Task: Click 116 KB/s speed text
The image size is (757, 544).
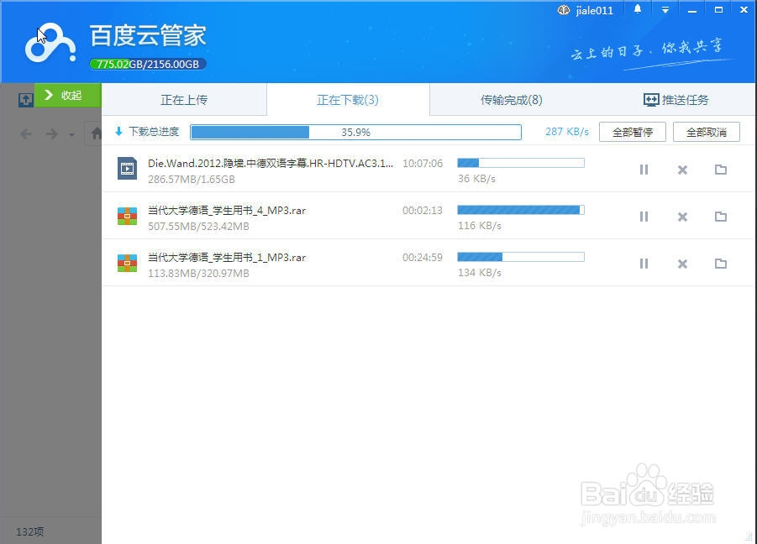Action: coord(480,225)
